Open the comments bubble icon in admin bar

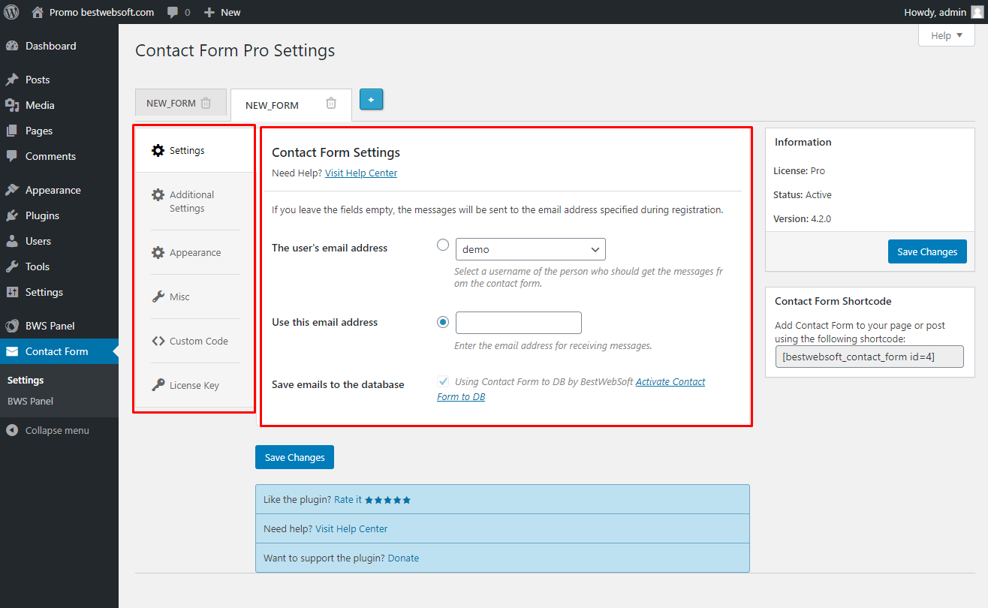pyautogui.click(x=173, y=13)
